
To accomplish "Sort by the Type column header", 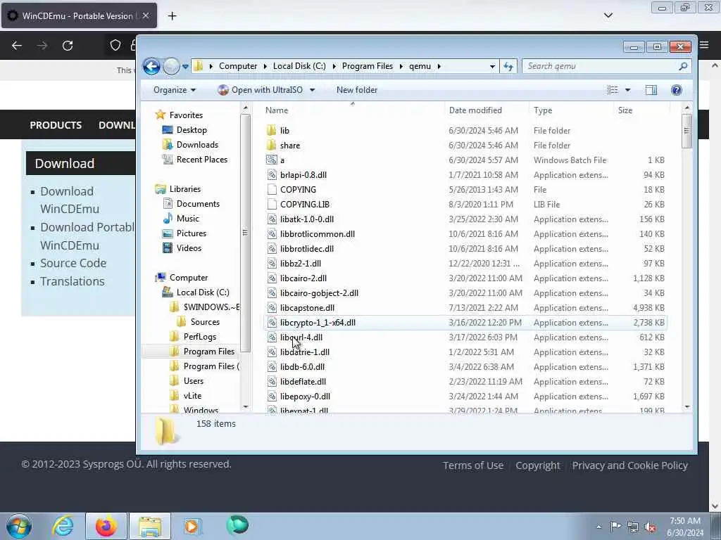I will [x=543, y=110].
